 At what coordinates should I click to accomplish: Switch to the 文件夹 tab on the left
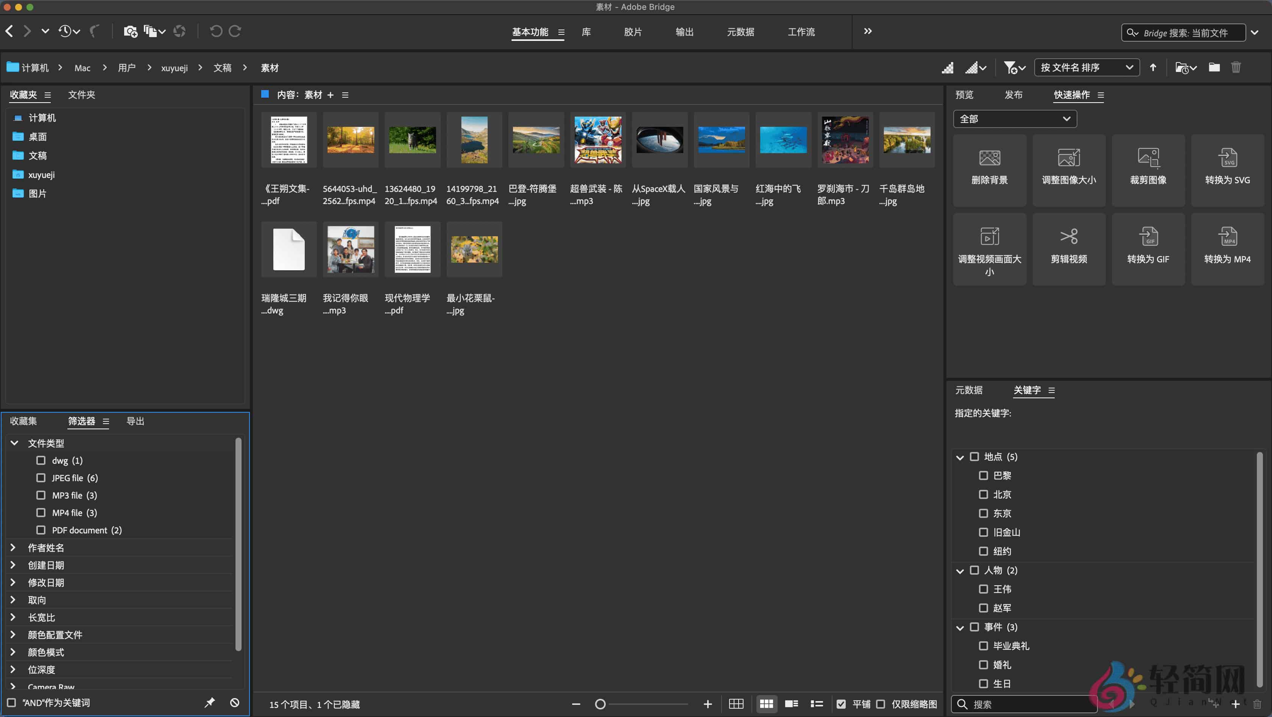click(82, 95)
